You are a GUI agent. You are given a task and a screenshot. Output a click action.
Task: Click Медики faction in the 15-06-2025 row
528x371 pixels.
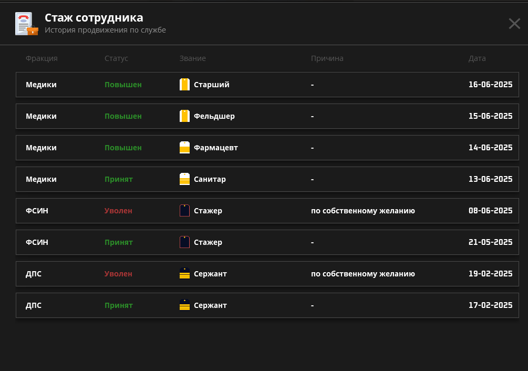pos(41,116)
